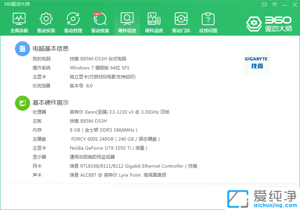This screenshot has height=210, width=300.
Task: Click the RTL8168 Gigabit Ethernet Controller value
Action: pos(133,166)
